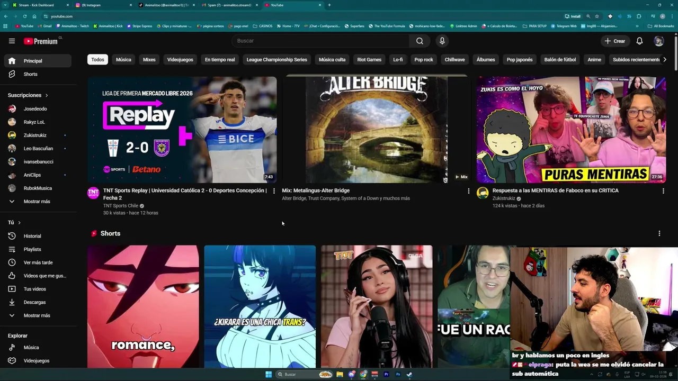Viewport: 678px width, 381px height.
Task: Open the TNT Sports Chile channel link
Action: click(121, 206)
